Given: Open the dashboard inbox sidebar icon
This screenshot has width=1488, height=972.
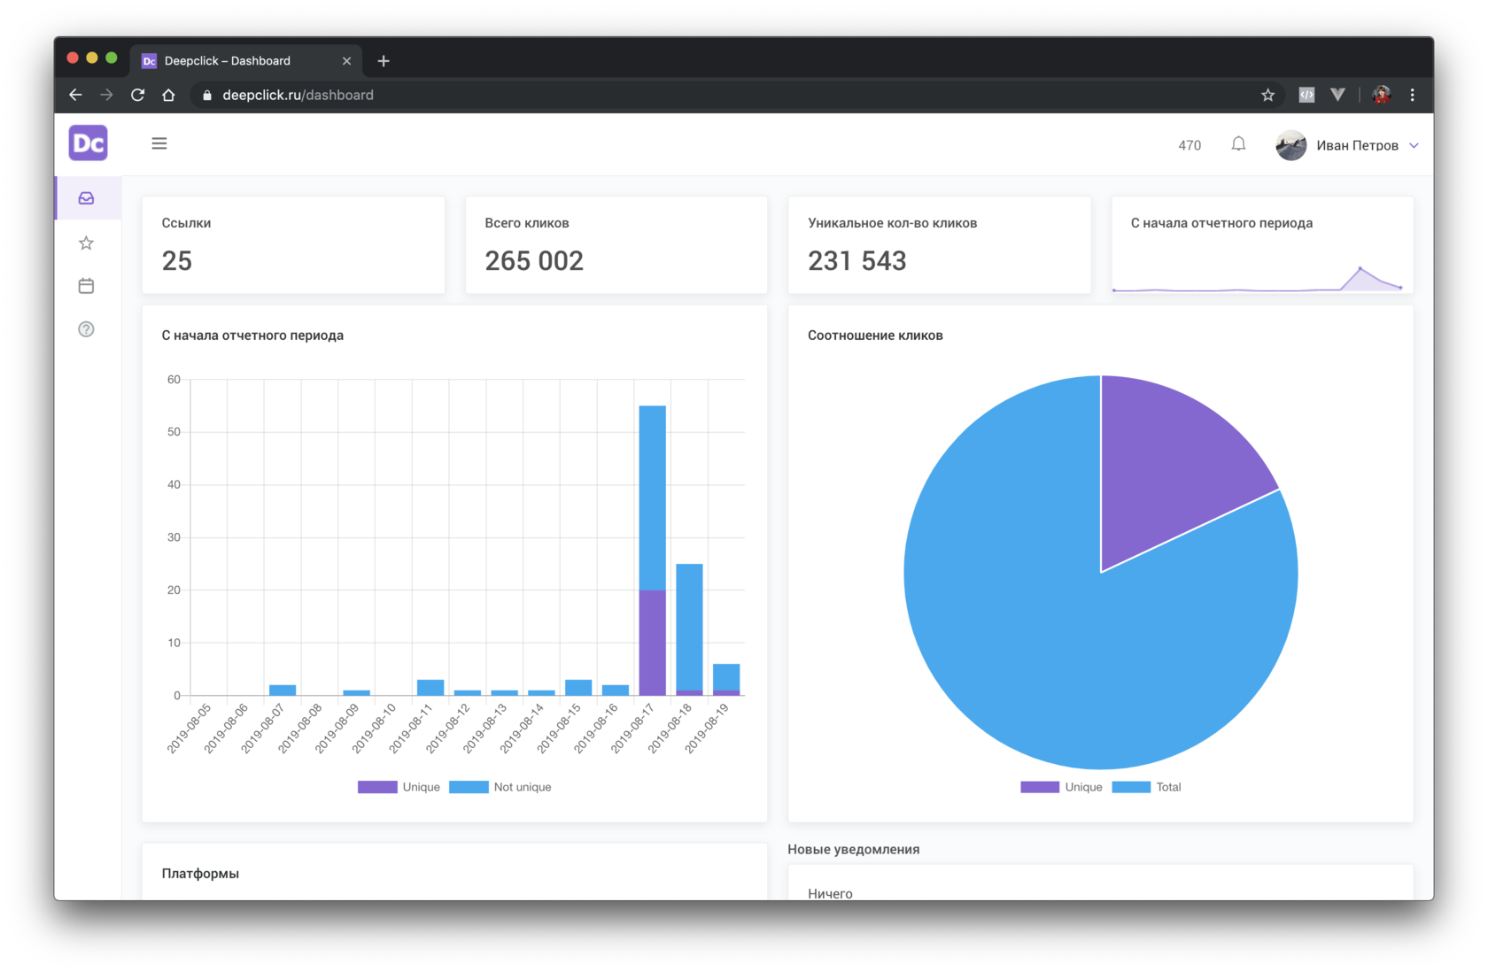Looking at the screenshot, I should (x=86, y=198).
